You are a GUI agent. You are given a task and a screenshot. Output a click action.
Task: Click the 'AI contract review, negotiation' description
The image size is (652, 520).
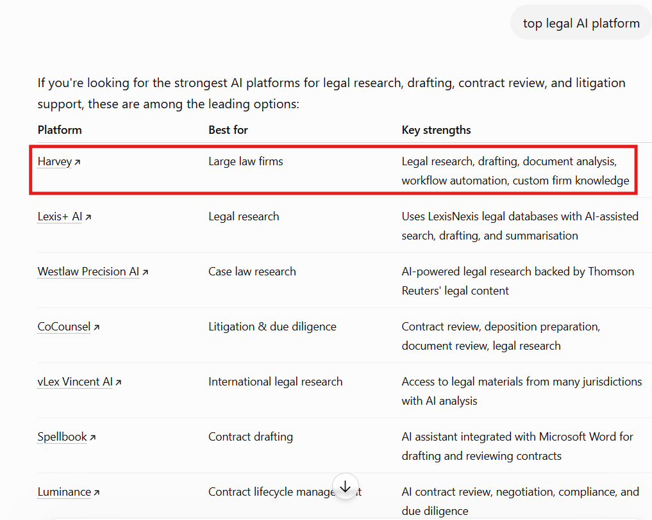(520, 501)
